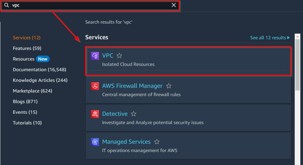The width and height of the screenshot is (303, 165).
Task: Open the VPC service link
Action: click(x=108, y=56)
